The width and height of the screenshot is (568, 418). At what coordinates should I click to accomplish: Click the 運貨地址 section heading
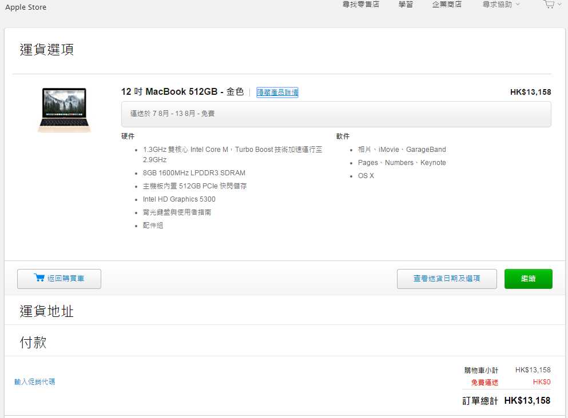[47, 311]
